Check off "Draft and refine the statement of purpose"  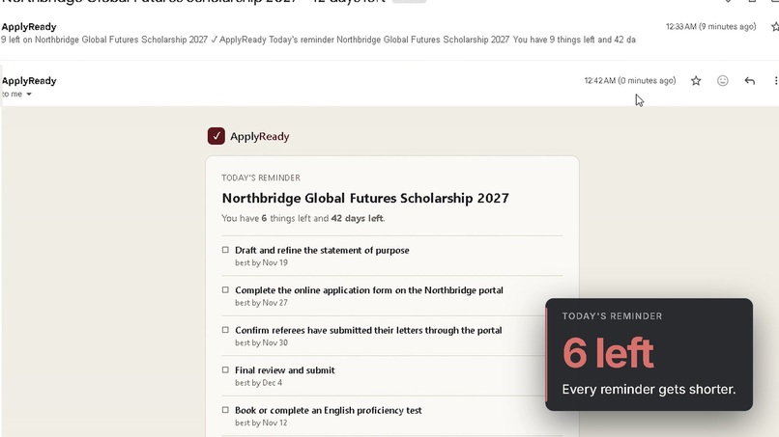[225, 250]
